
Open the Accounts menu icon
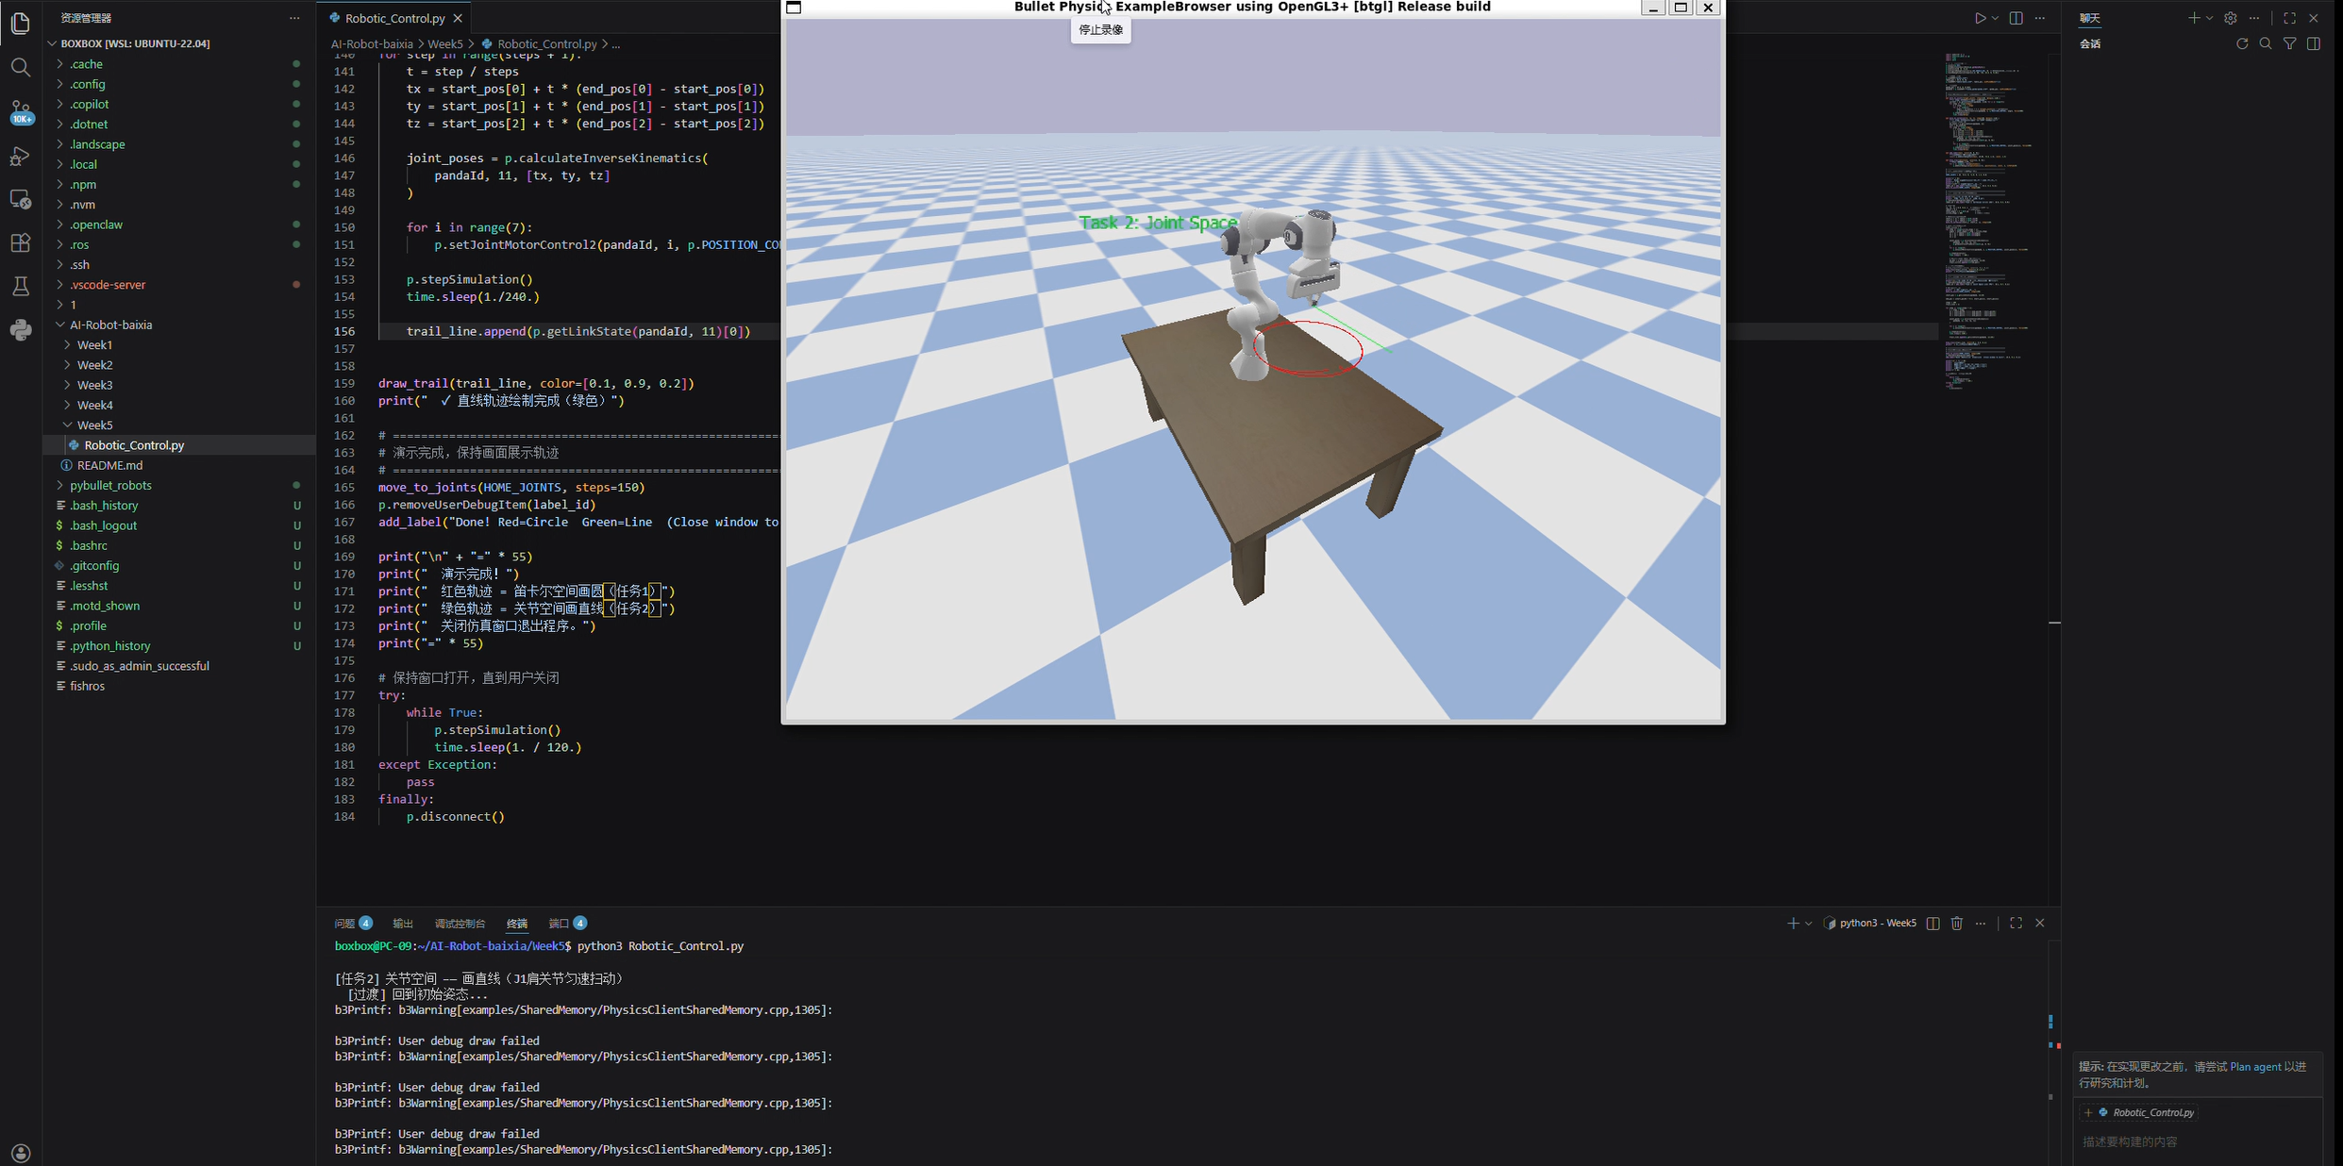point(21,1153)
